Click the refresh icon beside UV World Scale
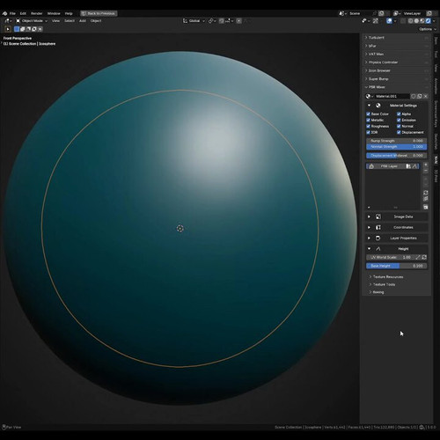Screen dimensions: 440x440 point(424,257)
